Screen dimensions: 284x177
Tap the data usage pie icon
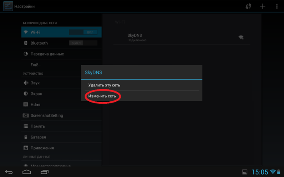pos(26,54)
